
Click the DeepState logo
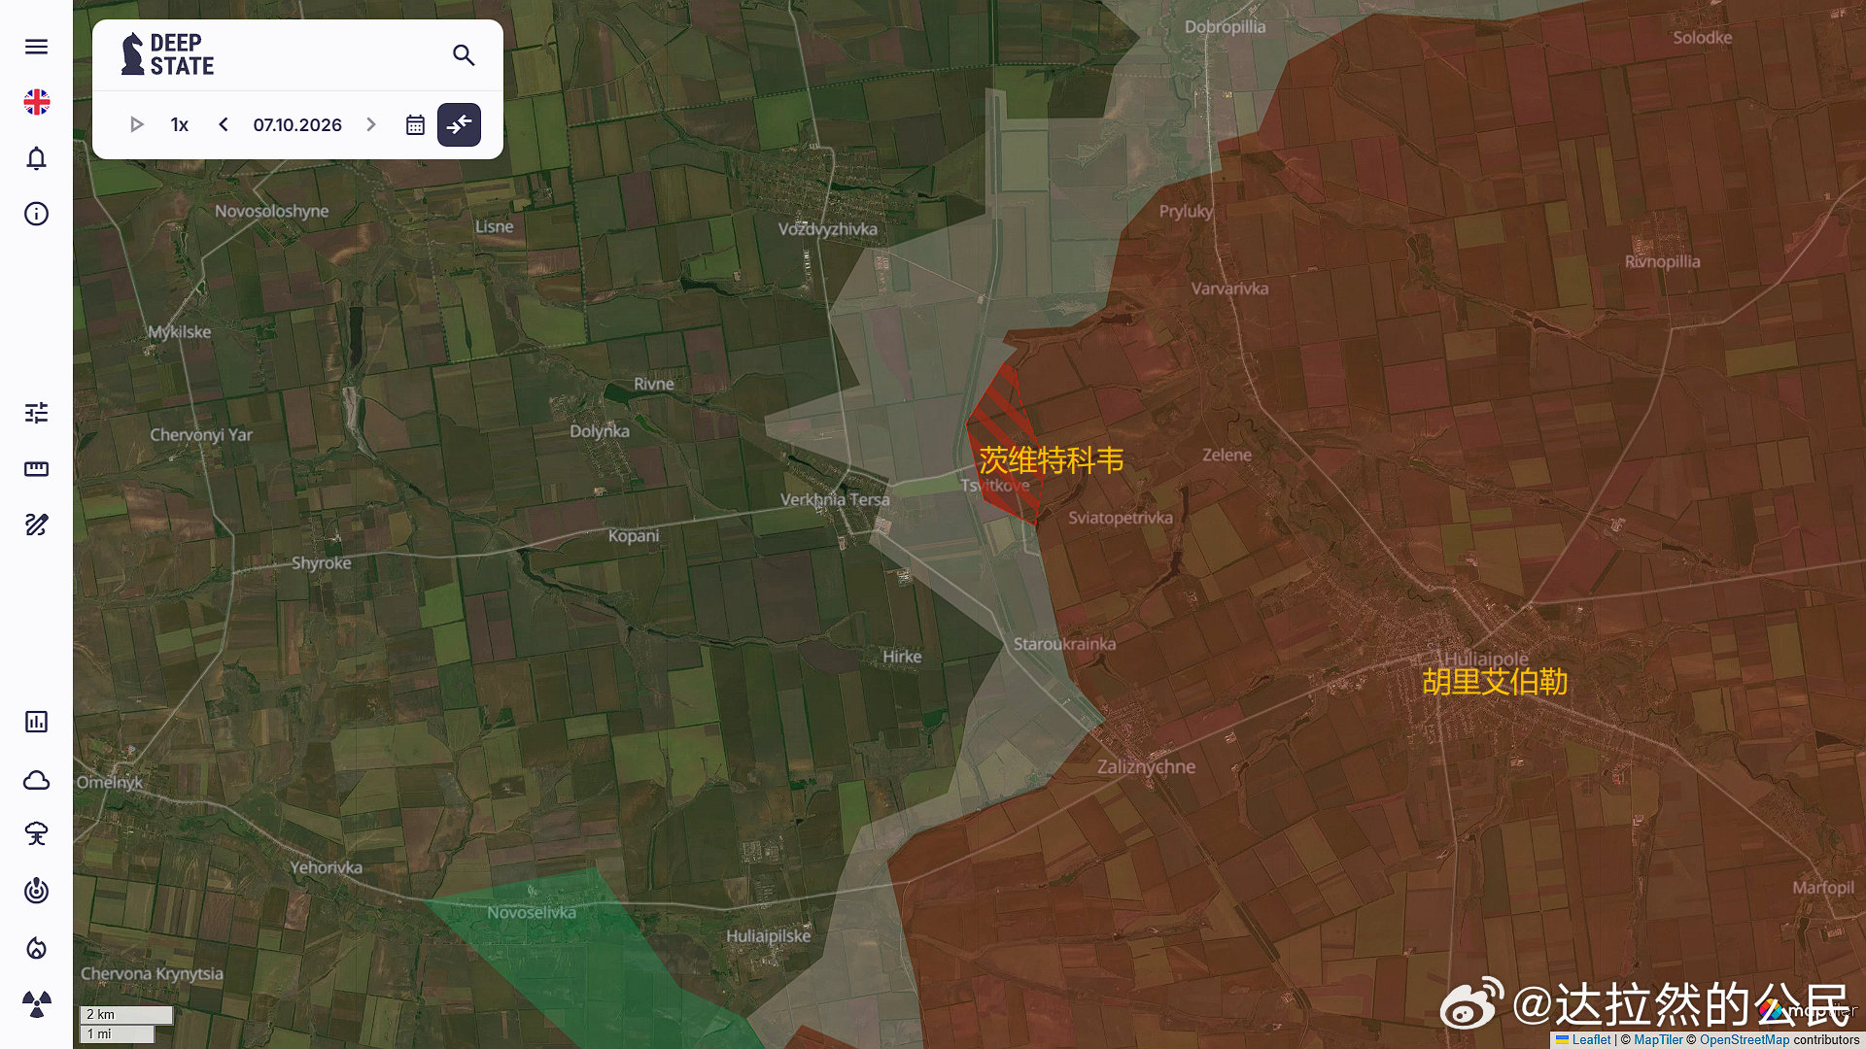pyautogui.click(x=167, y=54)
